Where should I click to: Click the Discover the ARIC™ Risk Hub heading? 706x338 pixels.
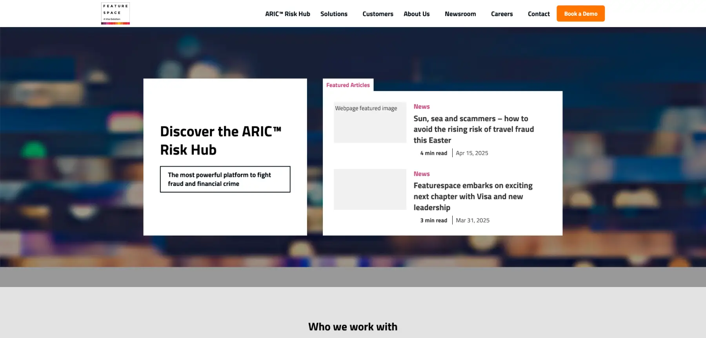pos(220,140)
